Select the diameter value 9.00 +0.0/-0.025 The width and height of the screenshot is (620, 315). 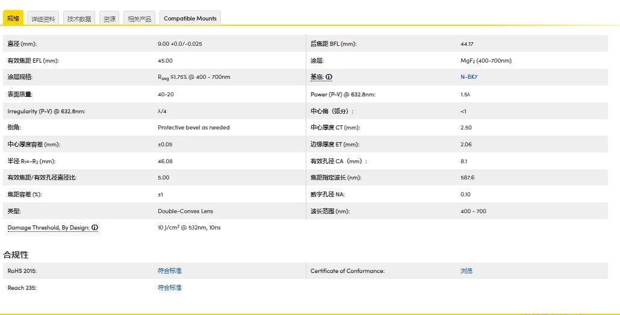pyautogui.click(x=180, y=44)
